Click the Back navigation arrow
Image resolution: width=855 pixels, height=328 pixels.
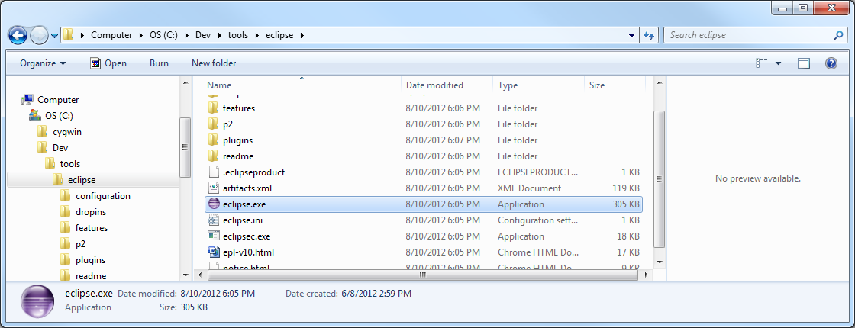[18, 36]
